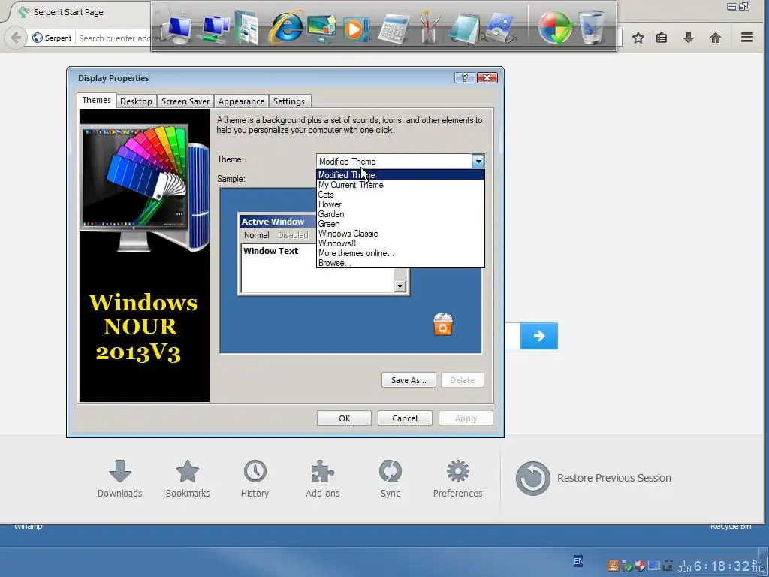
Task: Show bookmarks list icon in browser toolbar
Action: click(662, 38)
